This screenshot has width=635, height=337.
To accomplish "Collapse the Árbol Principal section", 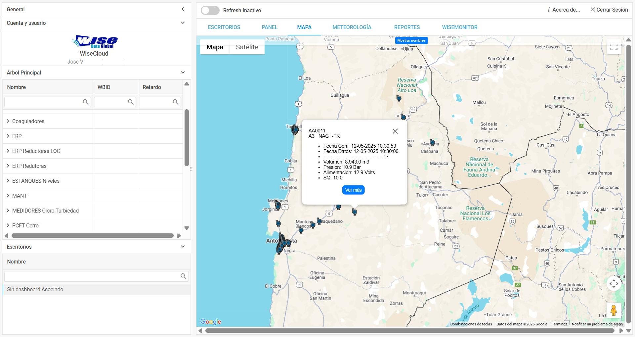I will point(183,72).
